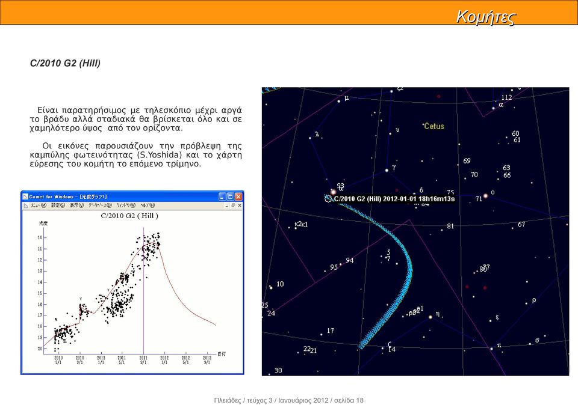Click the 2012 1/1 date label on the axis
The image size is (578, 405).
point(164,360)
